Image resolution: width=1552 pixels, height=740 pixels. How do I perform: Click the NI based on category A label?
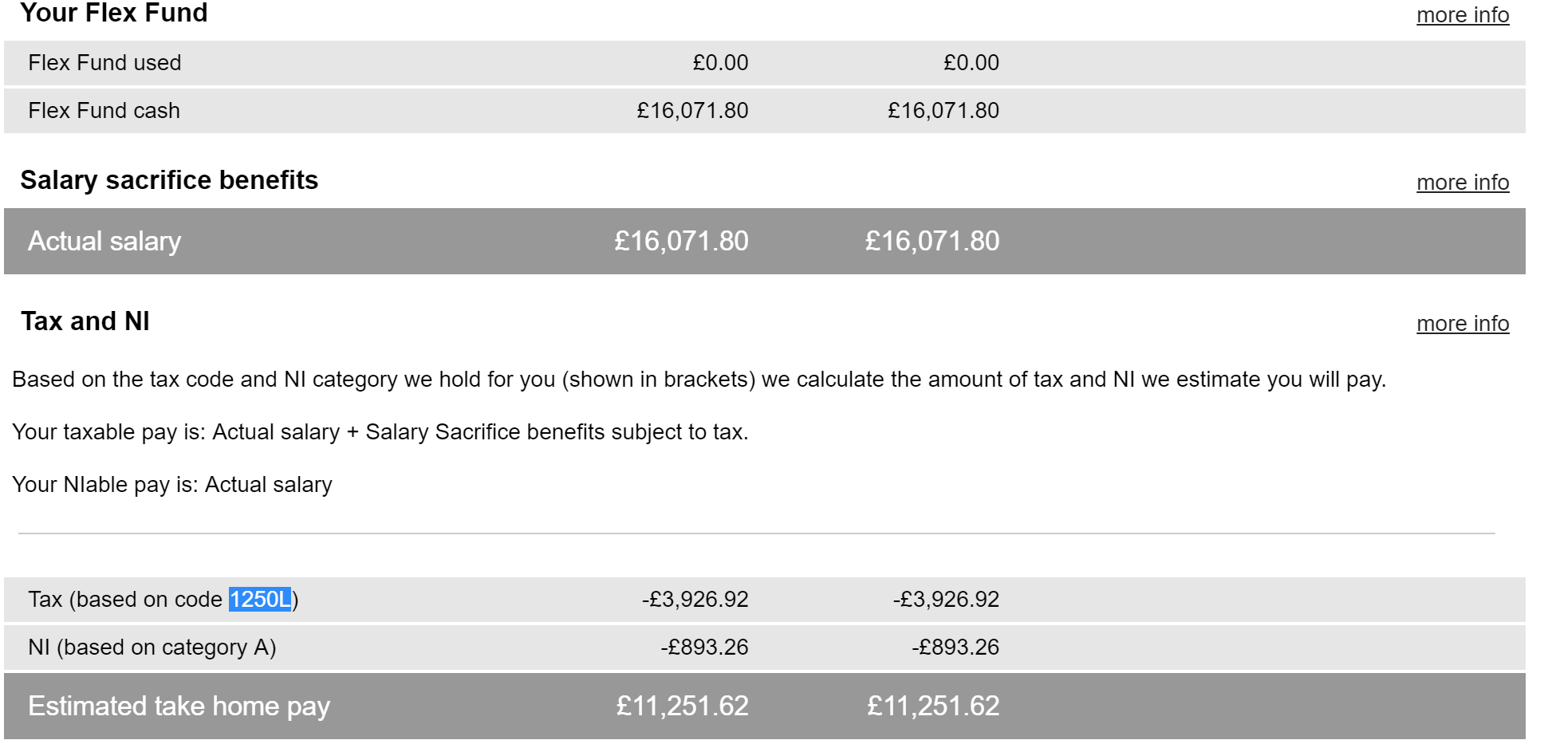click(x=152, y=647)
